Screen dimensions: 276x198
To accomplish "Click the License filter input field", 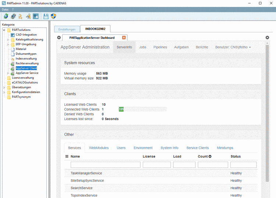I will click(x=157, y=165).
